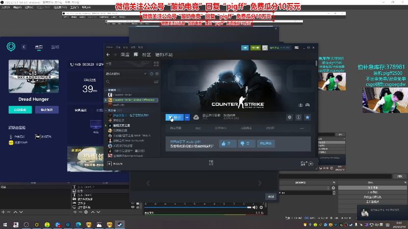This screenshot has height=229, width=408.
Task: Stop the running CS:GO game
Action: point(175,118)
